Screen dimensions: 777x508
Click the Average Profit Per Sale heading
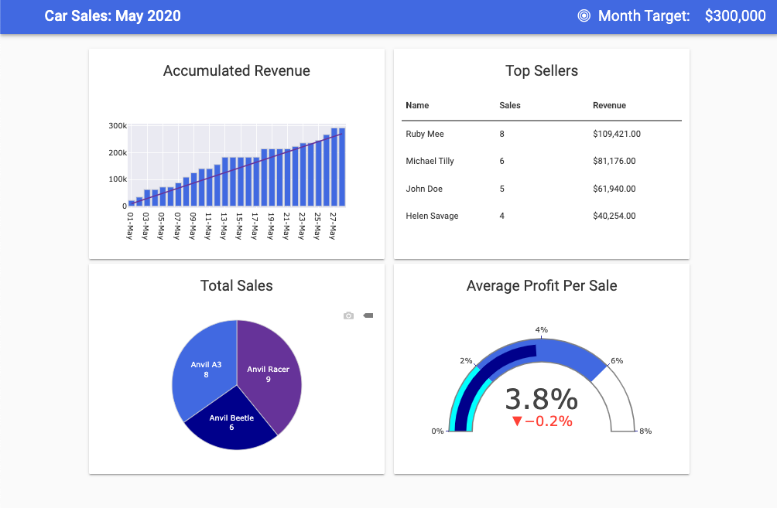coord(541,286)
